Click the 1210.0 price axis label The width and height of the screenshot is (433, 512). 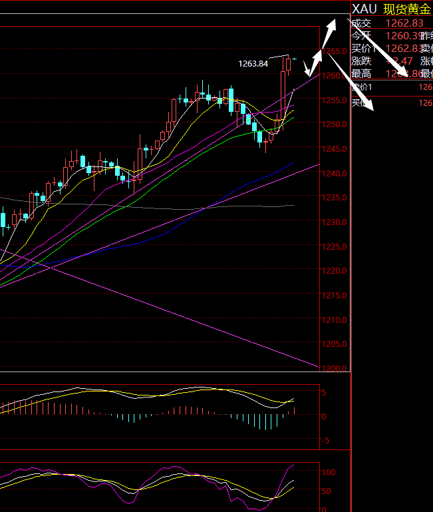[x=335, y=320]
